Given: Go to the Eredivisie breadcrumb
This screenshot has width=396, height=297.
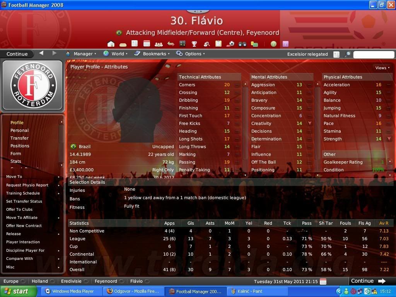Looking at the screenshot, I should click(71, 282).
